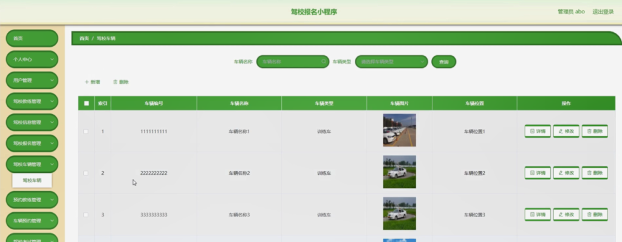Click 退出登录 logout link
The image size is (622, 242).
[603, 12]
